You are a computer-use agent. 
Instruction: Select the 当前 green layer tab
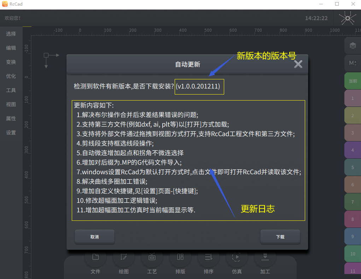(x=353, y=81)
